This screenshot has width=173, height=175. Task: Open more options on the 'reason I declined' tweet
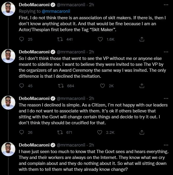pos(166,98)
